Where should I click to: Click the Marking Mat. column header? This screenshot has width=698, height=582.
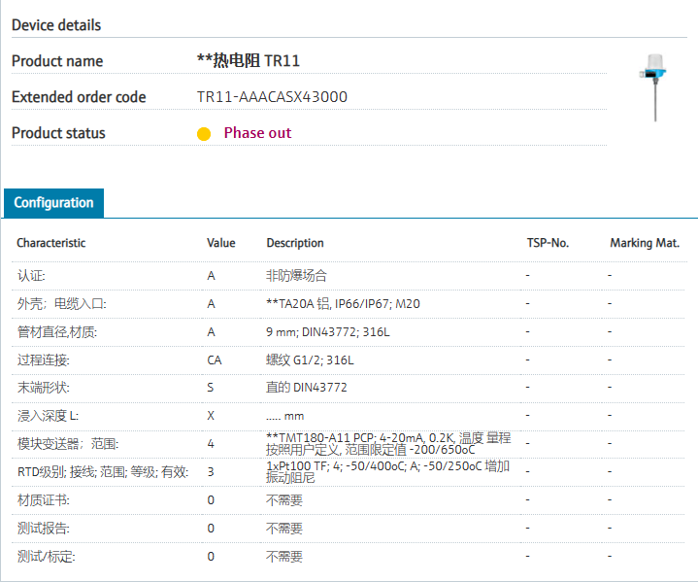645,243
